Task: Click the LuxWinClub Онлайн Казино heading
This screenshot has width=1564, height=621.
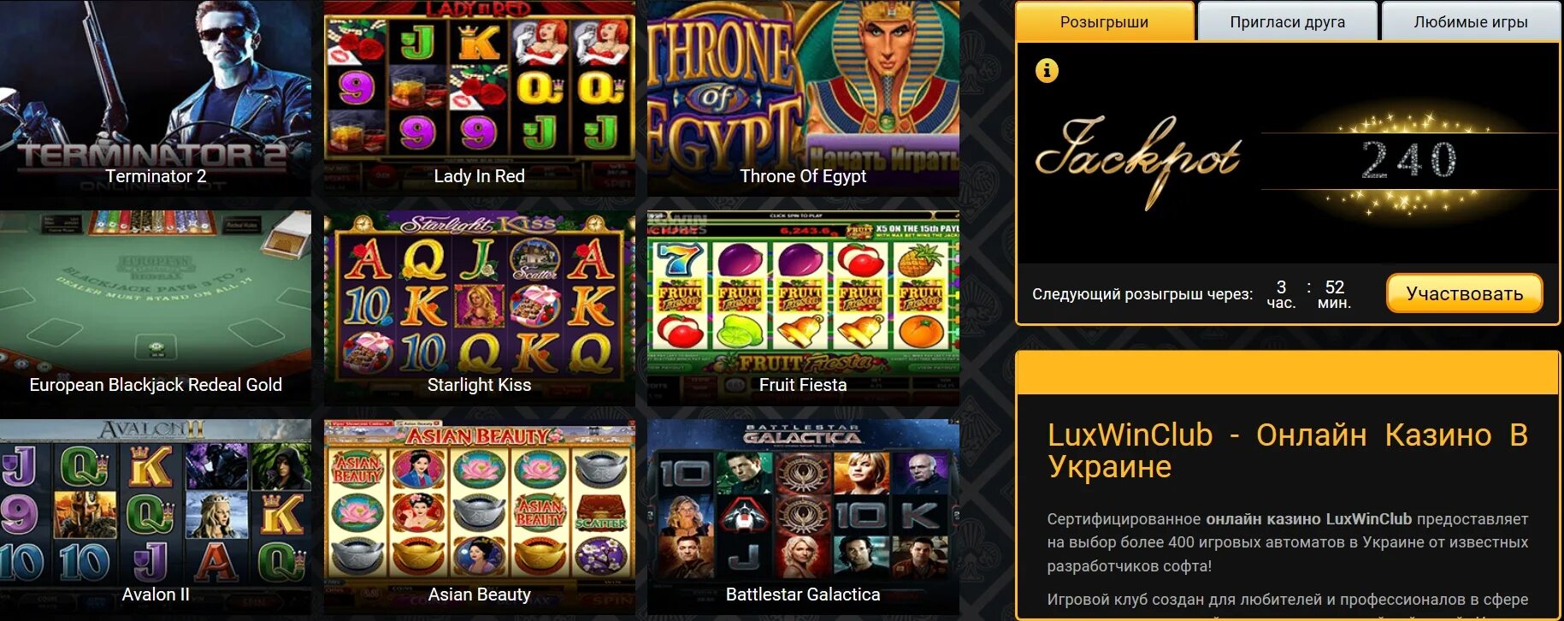Action: [x=1288, y=451]
